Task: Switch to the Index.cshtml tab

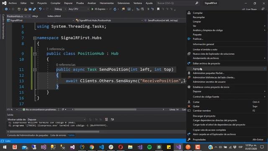Action: pyautogui.click(x=54, y=16)
